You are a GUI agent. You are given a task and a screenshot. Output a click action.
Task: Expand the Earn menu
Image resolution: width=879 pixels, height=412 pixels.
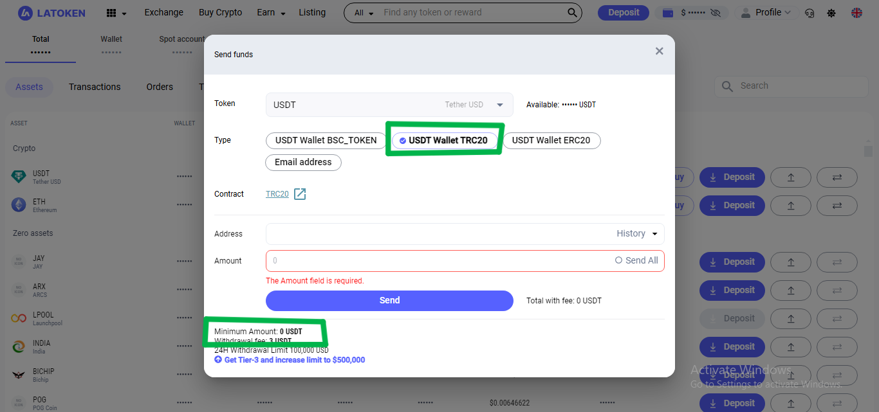point(271,13)
